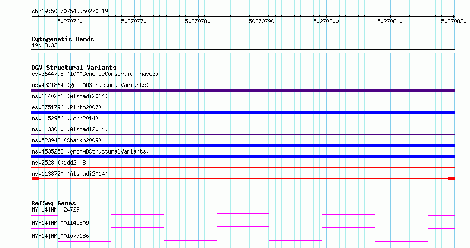Click ruler position 50270780

tap(198, 21)
